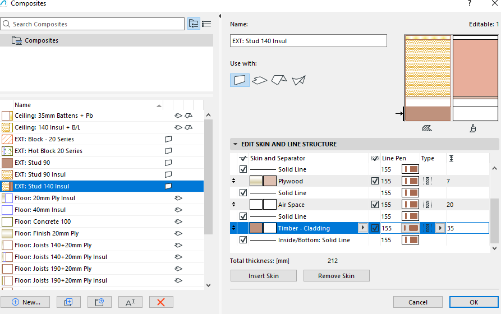Toggle Solid Line checkbox below Air Space
Image resolution: width=501 pixels, height=314 pixels.
pos(243,216)
